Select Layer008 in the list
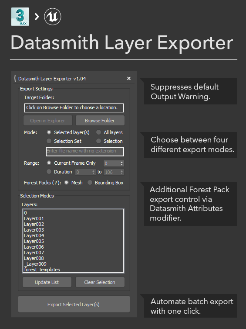 [x=73, y=258]
